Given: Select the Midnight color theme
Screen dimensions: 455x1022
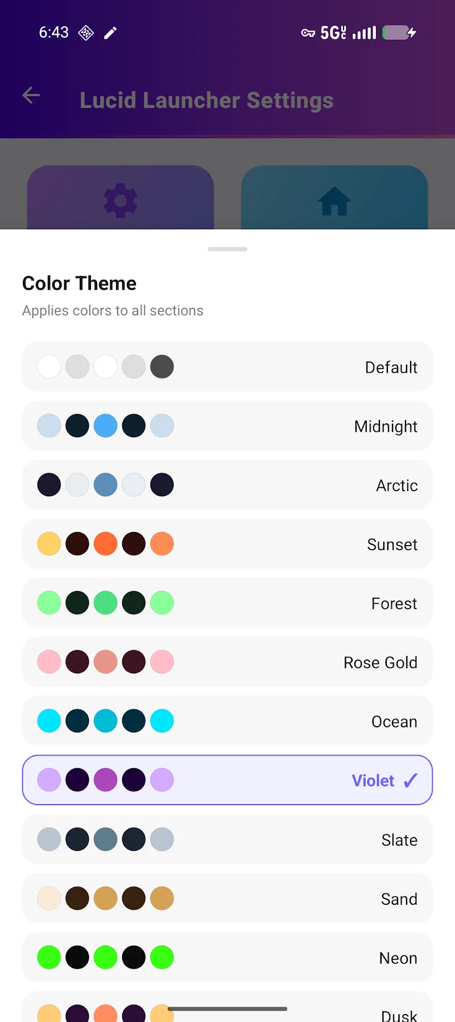Looking at the screenshot, I should click(x=227, y=426).
